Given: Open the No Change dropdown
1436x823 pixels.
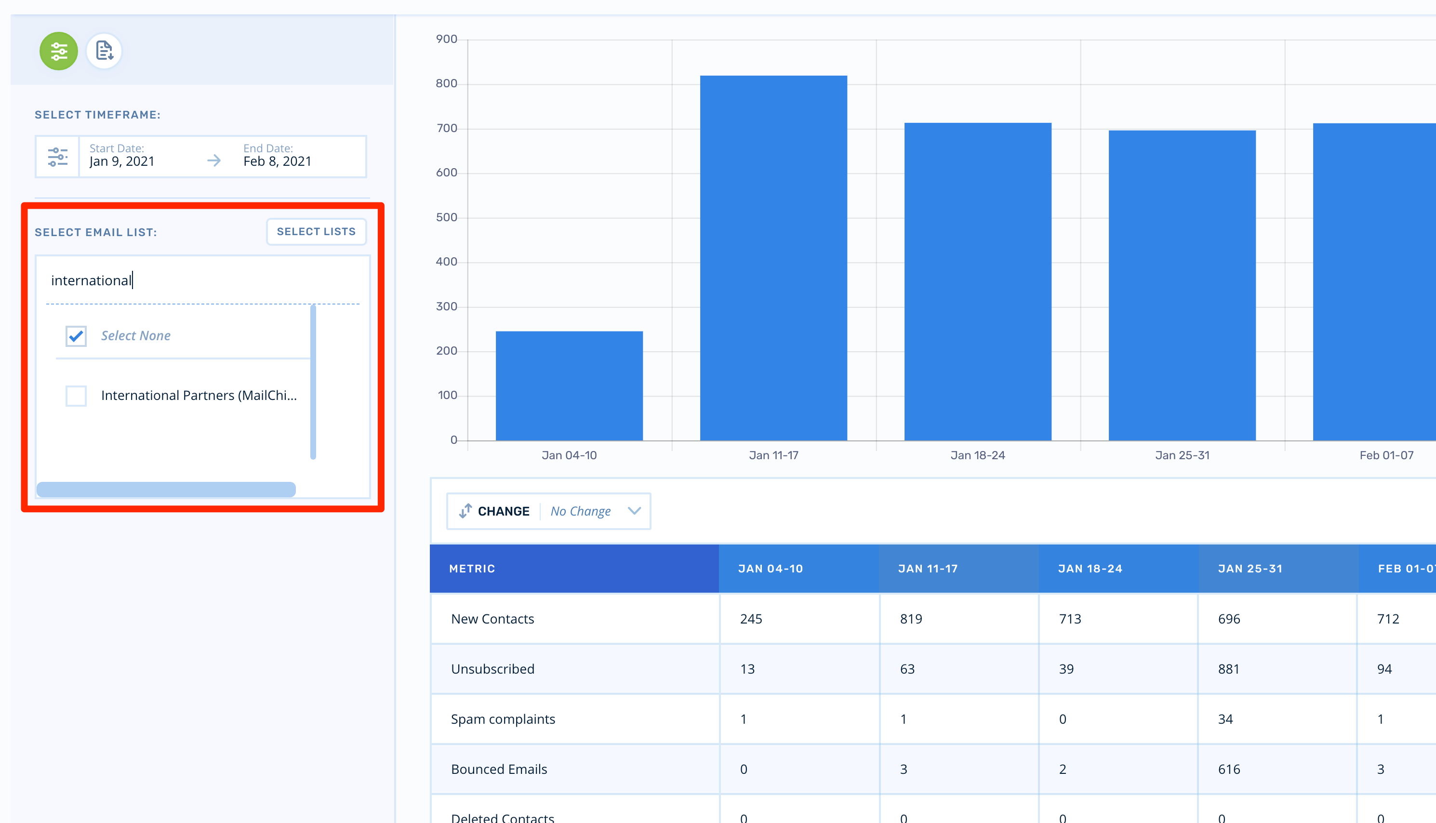Looking at the screenshot, I should point(580,511).
